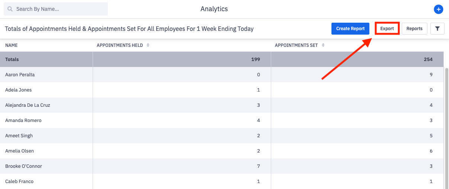Click the blue plus add icon
This screenshot has height=189, width=449.
click(438, 9)
